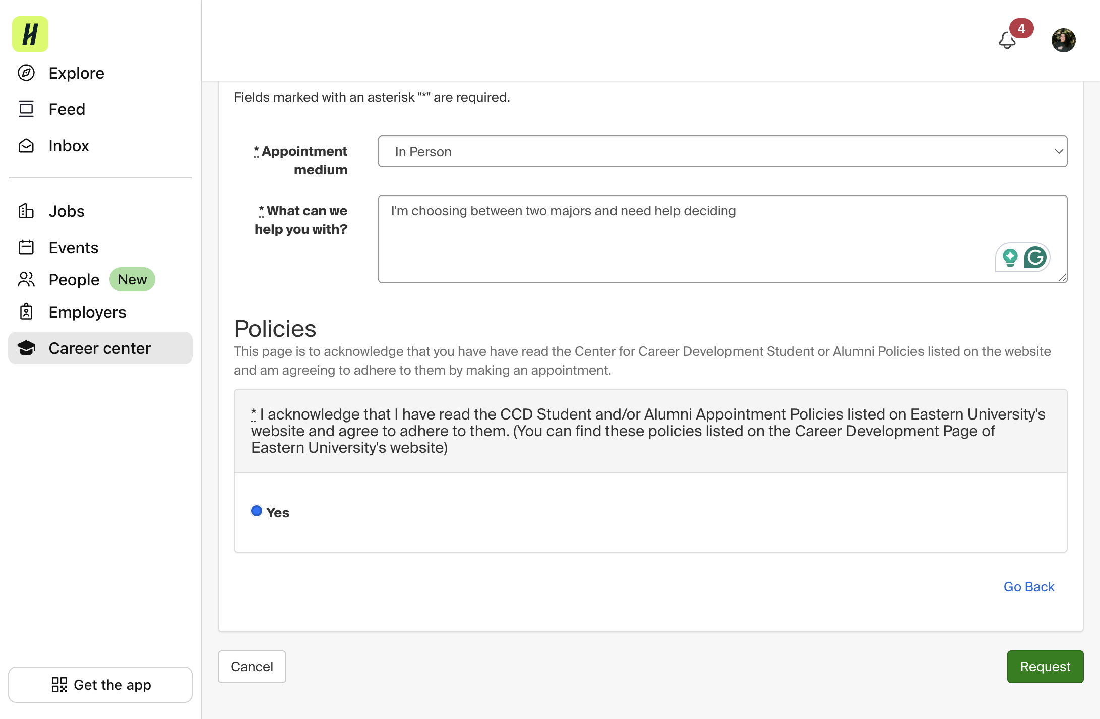This screenshot has width=1100, height=719.
Task: Select the Yes radio button
Action: coord(257,511)
